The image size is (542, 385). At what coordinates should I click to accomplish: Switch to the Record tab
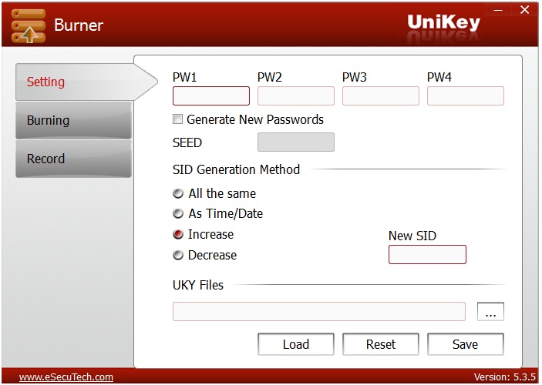click(73, 159)
